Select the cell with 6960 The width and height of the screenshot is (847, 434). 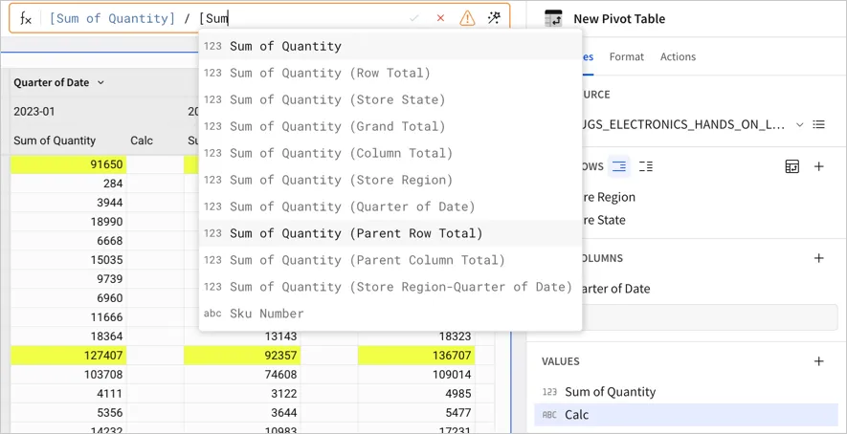[69, 298]
